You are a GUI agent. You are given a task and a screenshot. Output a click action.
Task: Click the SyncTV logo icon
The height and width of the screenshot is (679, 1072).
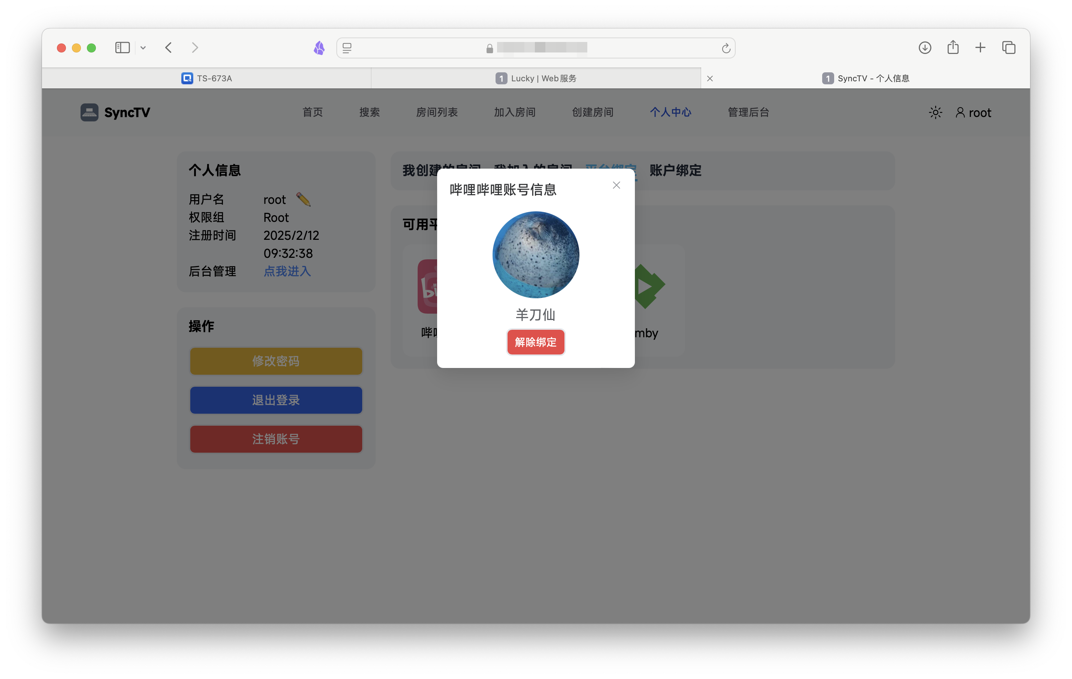point(89,113)
